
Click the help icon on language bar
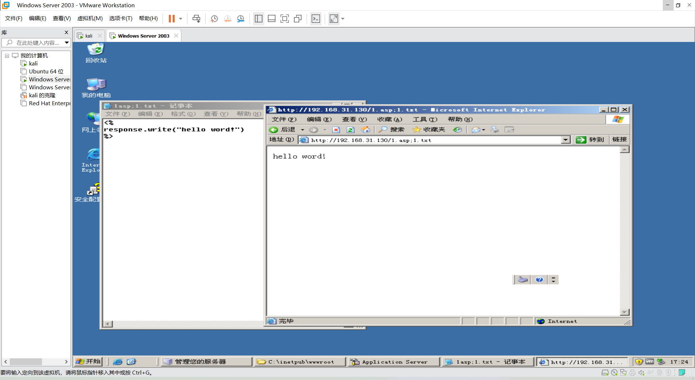pyautogui.click(x=539, y=279)
